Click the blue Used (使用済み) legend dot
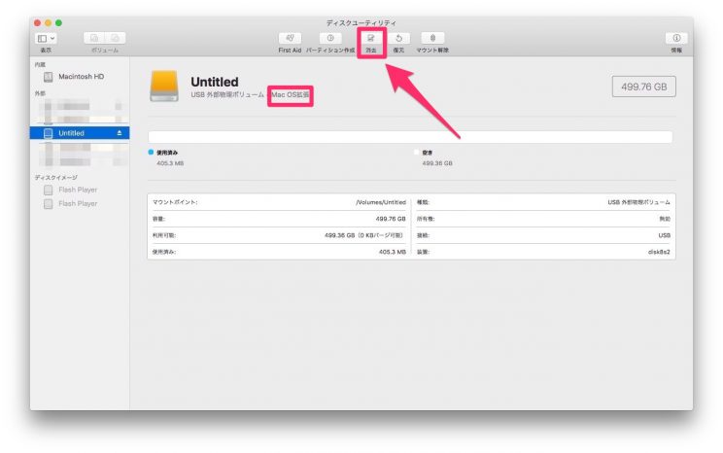 click(x=151, y=153)
